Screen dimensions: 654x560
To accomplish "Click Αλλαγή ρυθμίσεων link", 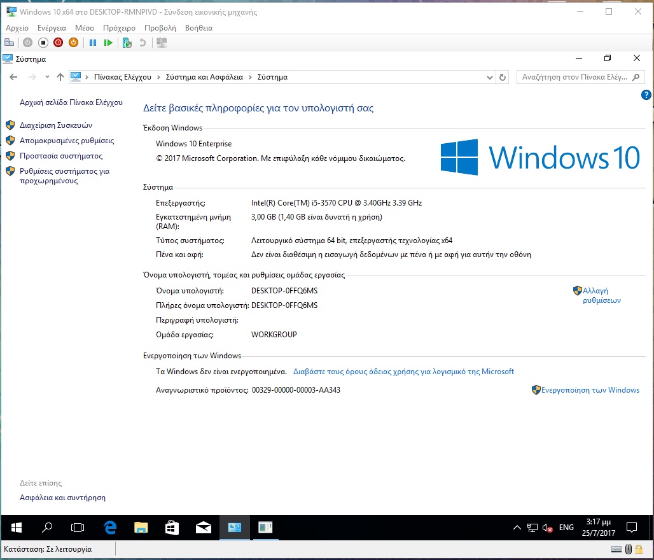I will tap(601, 295).
